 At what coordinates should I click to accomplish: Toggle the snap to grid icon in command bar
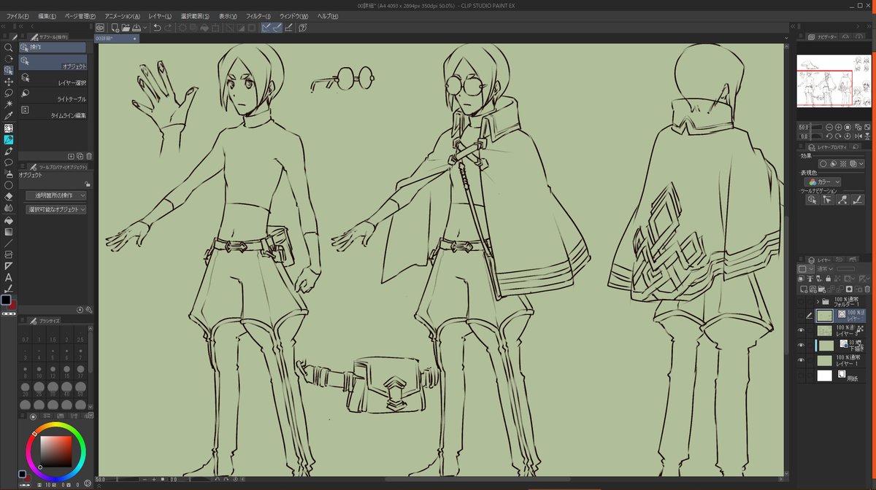click(288, 28)
